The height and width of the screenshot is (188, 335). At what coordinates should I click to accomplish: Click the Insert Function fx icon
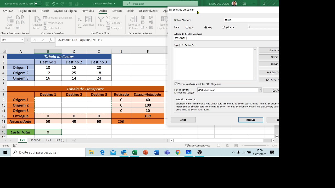point(51,40)
